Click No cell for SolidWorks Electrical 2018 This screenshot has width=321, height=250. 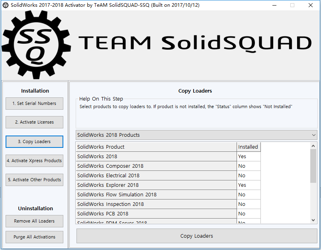pyautogui.click(x=249, y=176)
